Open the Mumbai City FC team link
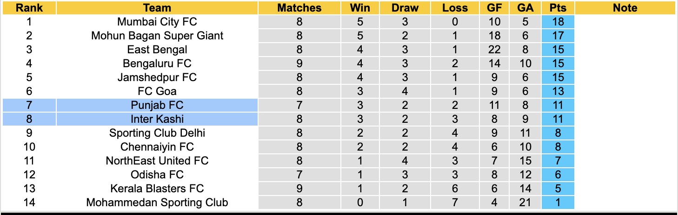This screenshot has width=678, height=215. pyautogui.click(x=157, y=22)
